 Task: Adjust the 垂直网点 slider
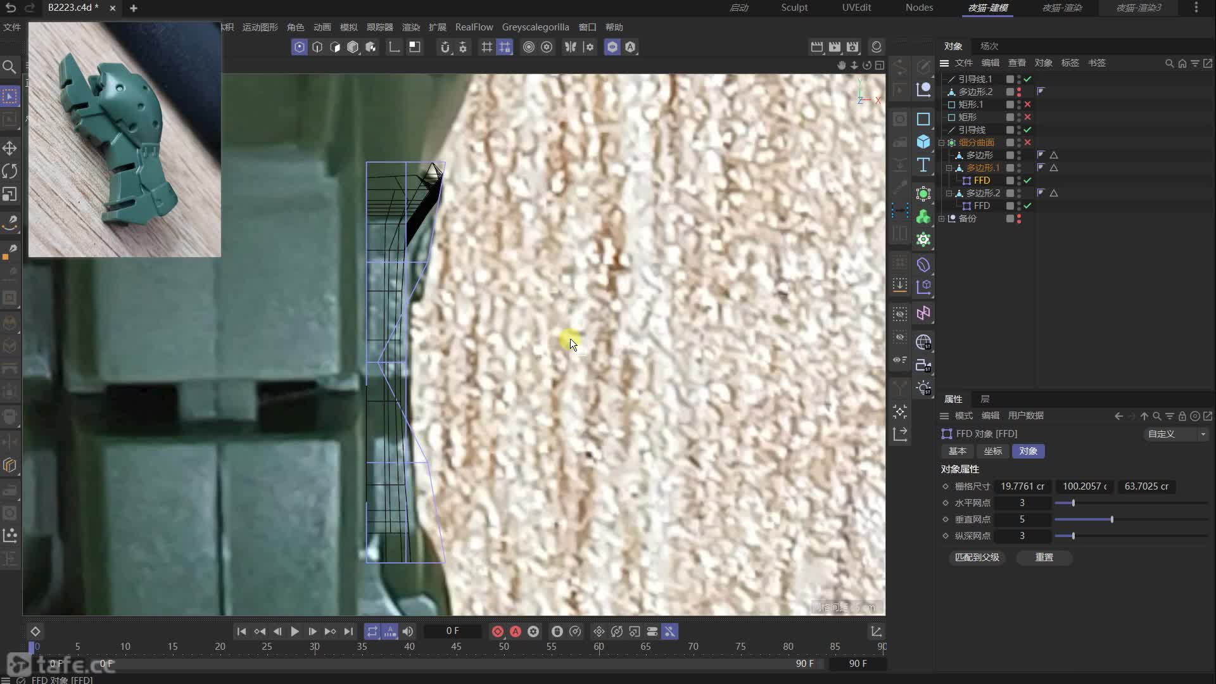[1111, 519]
